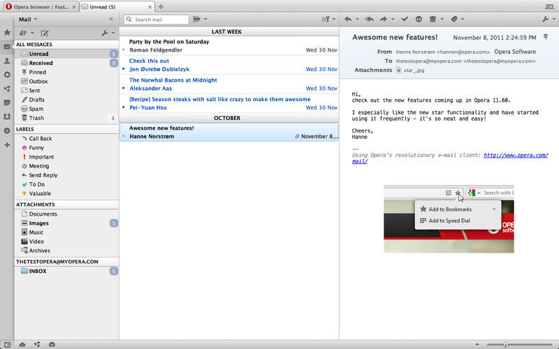559x349 pixels.
Task: Open the Downloads panel icon in sidebar
Action: [x=7, y=117]
